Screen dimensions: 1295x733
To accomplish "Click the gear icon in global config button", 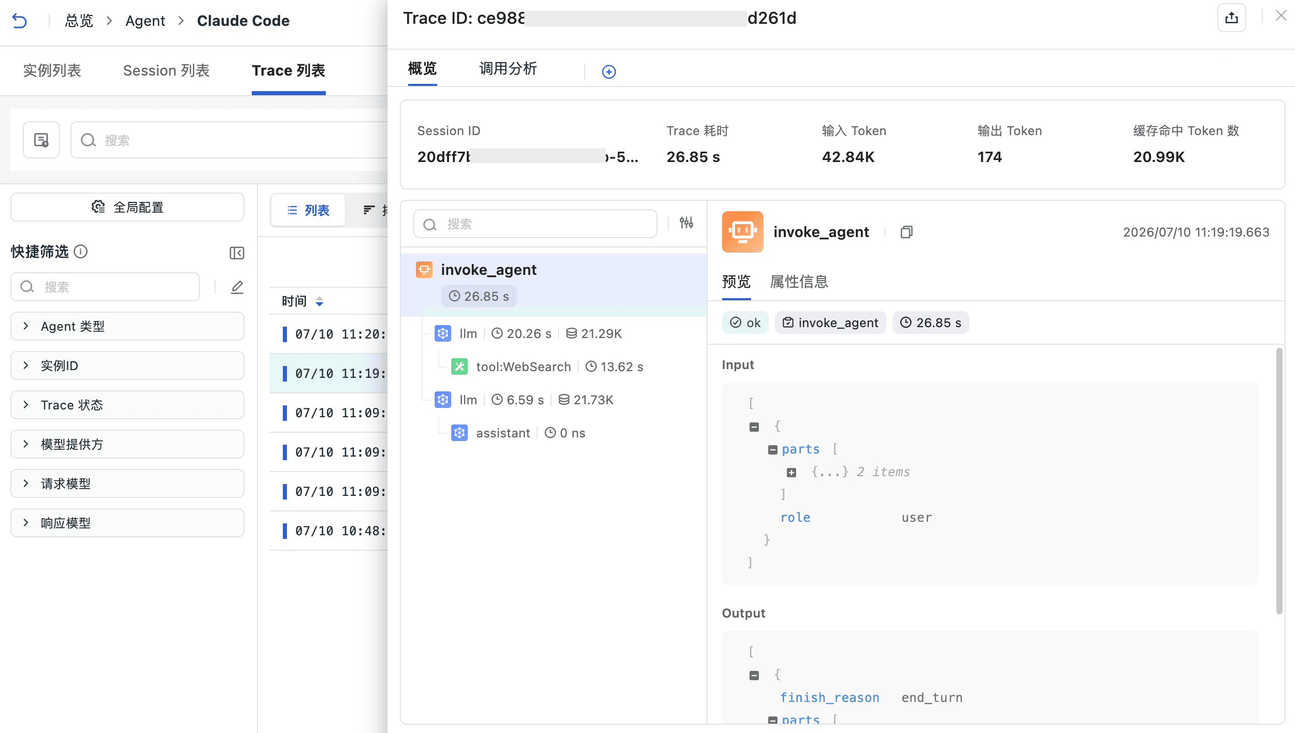I will pos(98,207).
